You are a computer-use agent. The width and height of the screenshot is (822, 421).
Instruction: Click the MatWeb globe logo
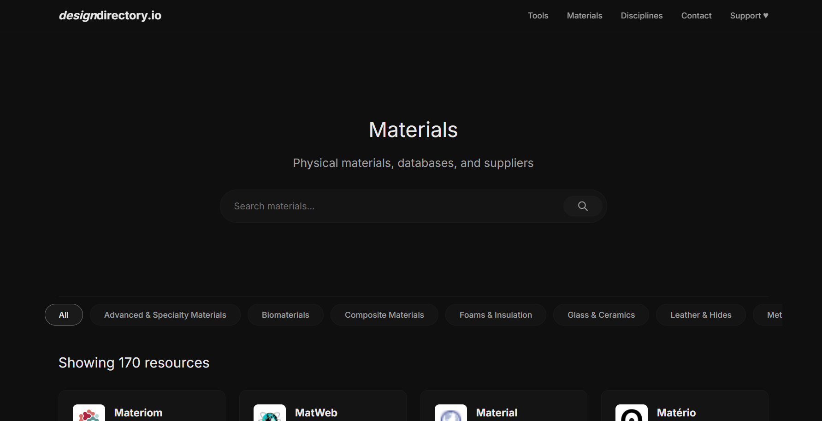269,414
